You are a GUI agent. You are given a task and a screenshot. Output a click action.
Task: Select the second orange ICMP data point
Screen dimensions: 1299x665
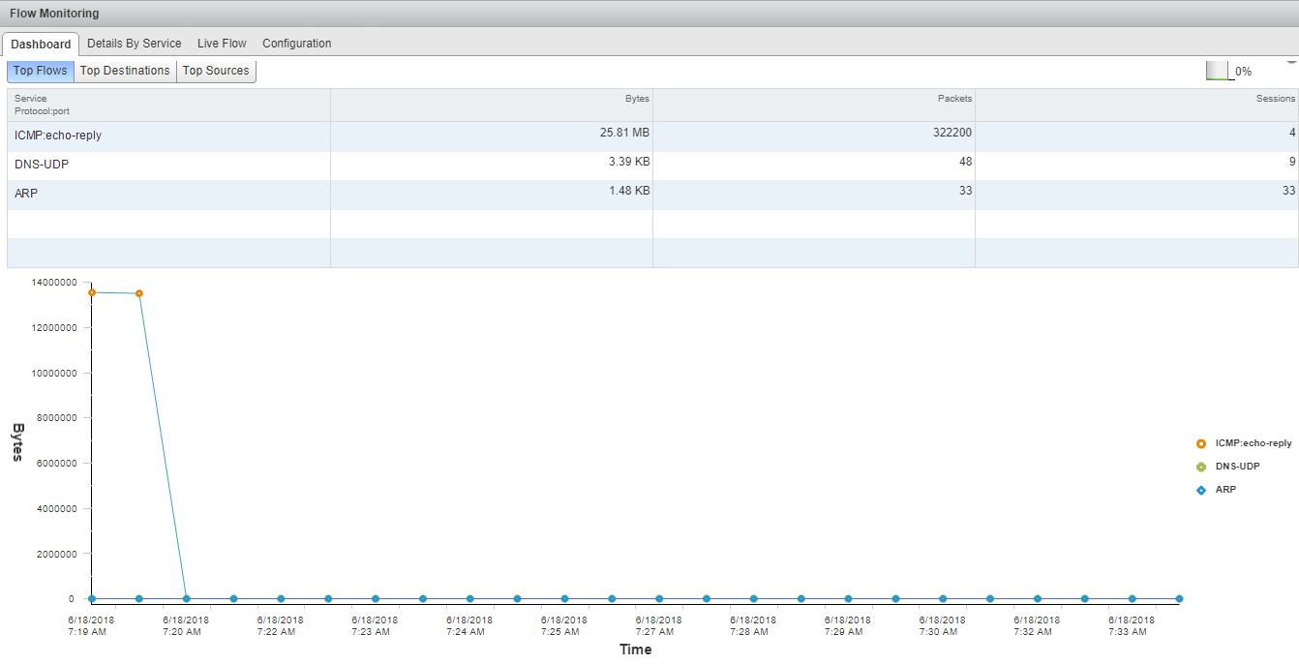point(139,293)
